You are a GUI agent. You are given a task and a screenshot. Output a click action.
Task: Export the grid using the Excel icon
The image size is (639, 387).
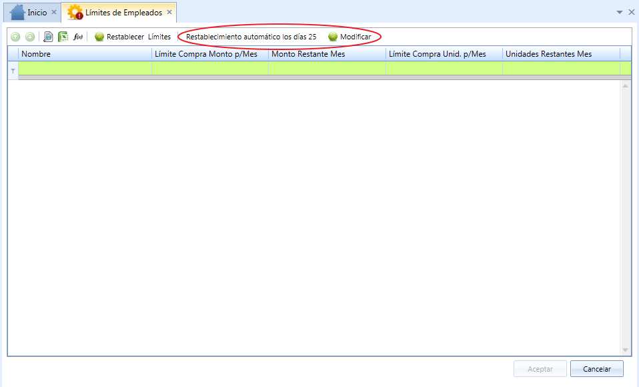tap(63, 37)
